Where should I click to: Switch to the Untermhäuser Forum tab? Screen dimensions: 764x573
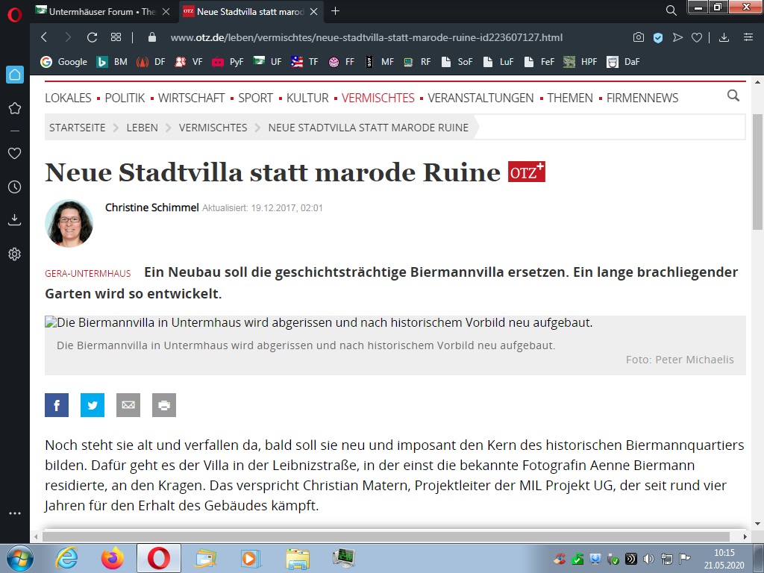point(102,11)
